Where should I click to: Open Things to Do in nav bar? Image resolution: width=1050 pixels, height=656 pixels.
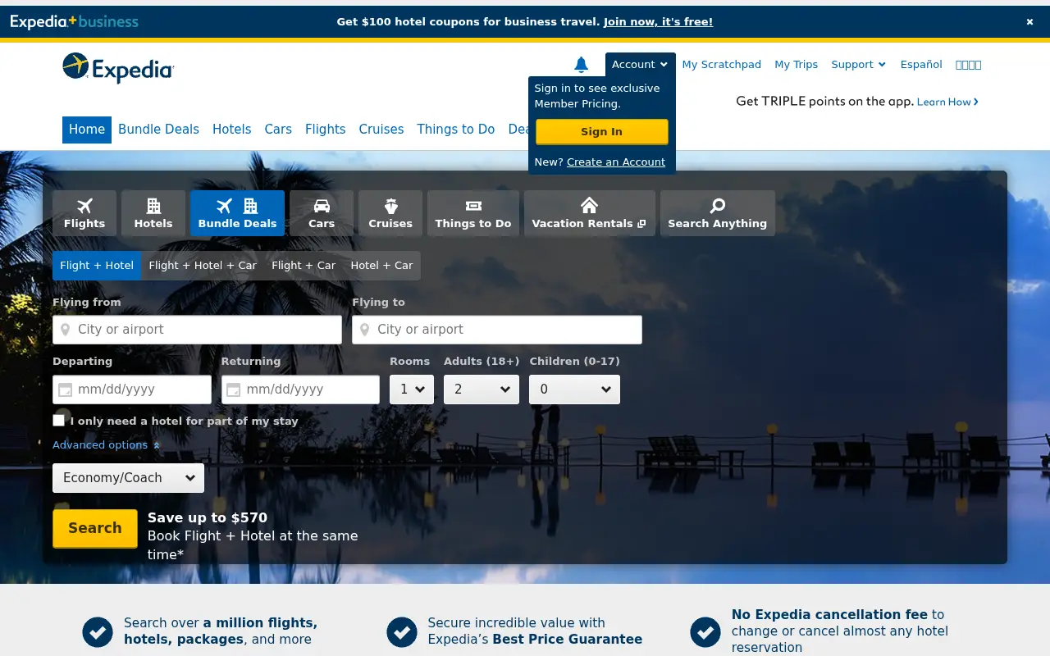456,130
